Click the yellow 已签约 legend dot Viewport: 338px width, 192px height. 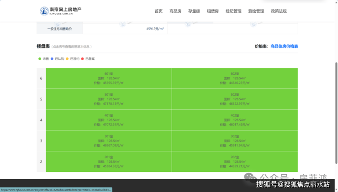[x=67, y=59]
